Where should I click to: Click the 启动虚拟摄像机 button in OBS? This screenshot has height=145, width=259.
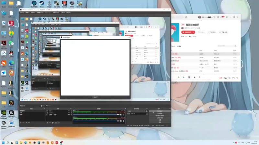pos(160,116)
